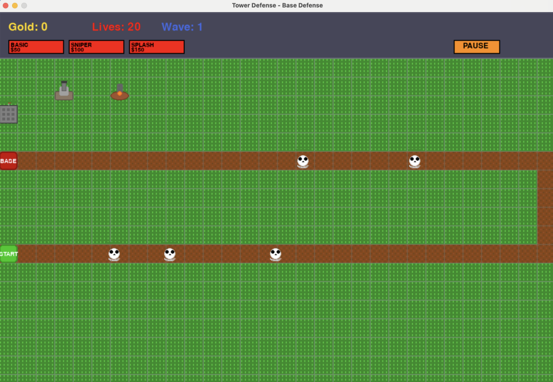The width and height of the screenshot is (553, 382).
Task: Click the red BASE tile
Action: (x=9, y=161)
